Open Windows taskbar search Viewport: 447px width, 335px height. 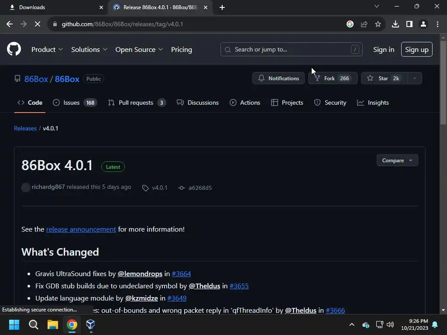click(33, 325)
